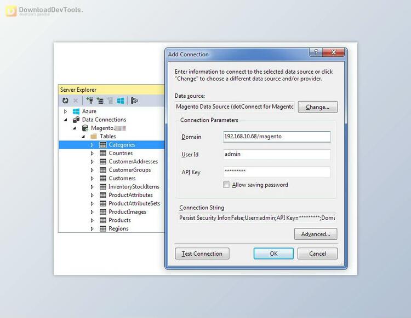The image size is (411, 318).
Task: Click the ProductAttributes table grid icon
Action: [x=103, y=195]
